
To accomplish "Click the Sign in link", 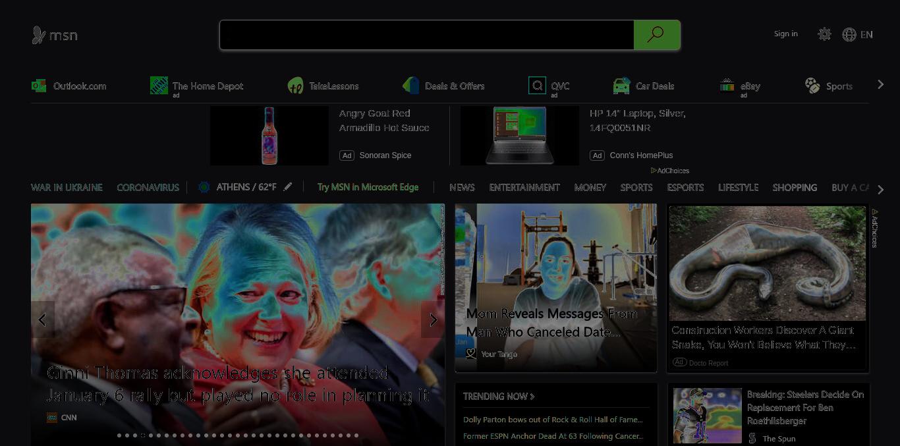I will 785,34.
